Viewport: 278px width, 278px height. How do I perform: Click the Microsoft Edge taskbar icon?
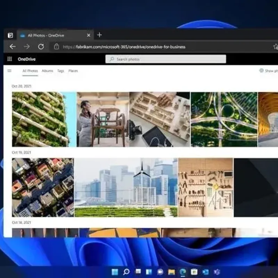[183, 272]
